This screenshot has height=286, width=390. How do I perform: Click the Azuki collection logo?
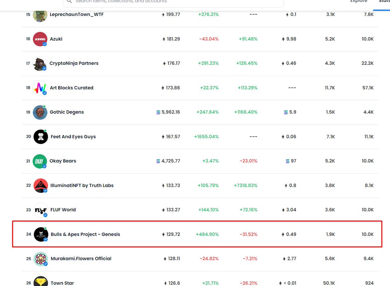(40, 39)
